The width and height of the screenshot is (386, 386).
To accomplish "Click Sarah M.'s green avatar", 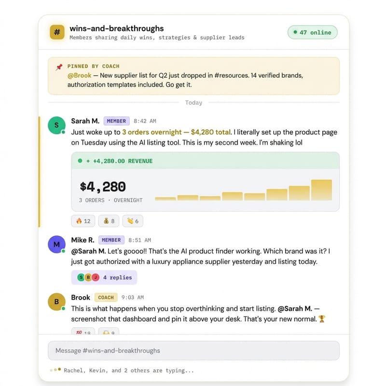I will click(56, 125).
